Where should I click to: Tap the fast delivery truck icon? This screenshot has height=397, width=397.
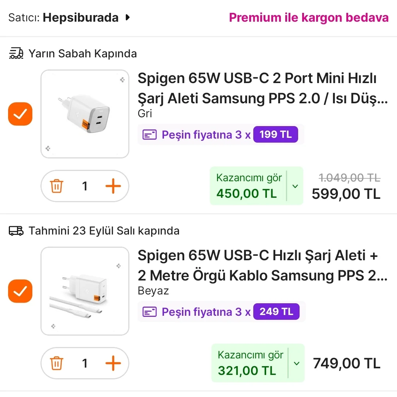(16, 54)
